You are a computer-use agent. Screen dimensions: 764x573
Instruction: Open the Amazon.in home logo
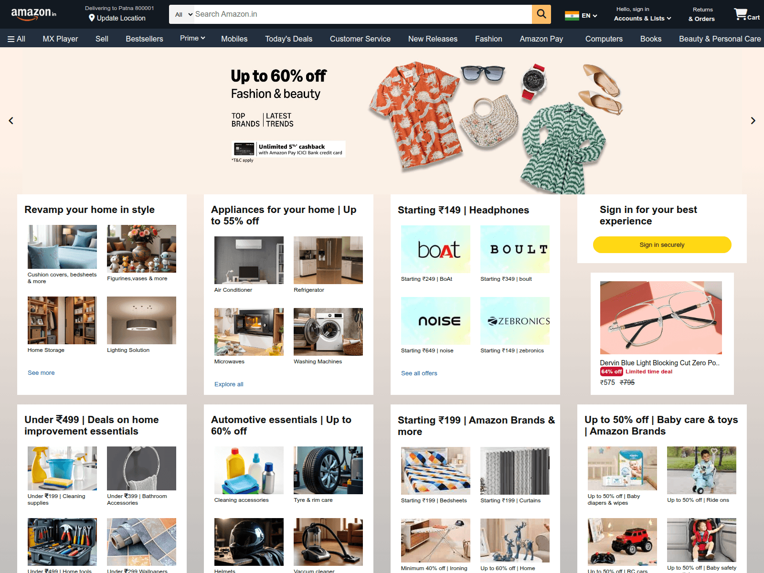pos(33,14)
